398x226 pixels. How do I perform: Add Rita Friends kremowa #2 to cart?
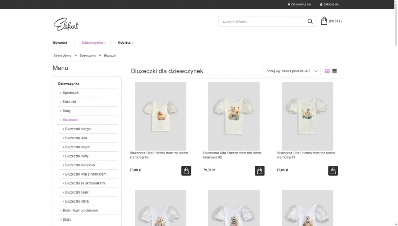(x=260, y=171)
